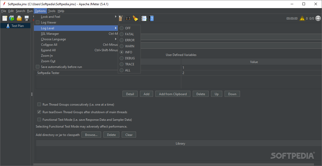Open the Choose Language submenu
Viewport: 322px width, 166px height.
76,39
